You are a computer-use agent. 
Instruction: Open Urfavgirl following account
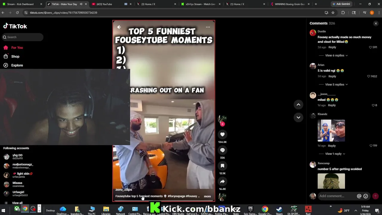(x=16, y=193)
